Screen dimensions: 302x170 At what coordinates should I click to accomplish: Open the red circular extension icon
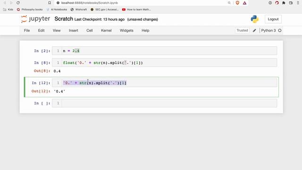click(277, 3)
